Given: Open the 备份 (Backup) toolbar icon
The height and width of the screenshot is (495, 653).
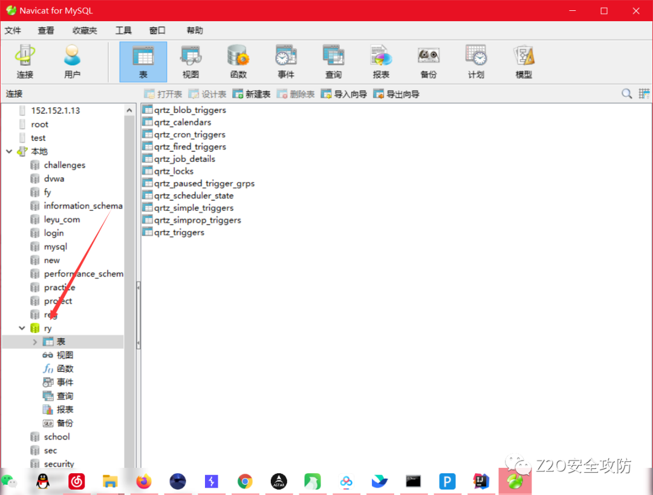Looking at the screenshot, I should coord(429,62).
